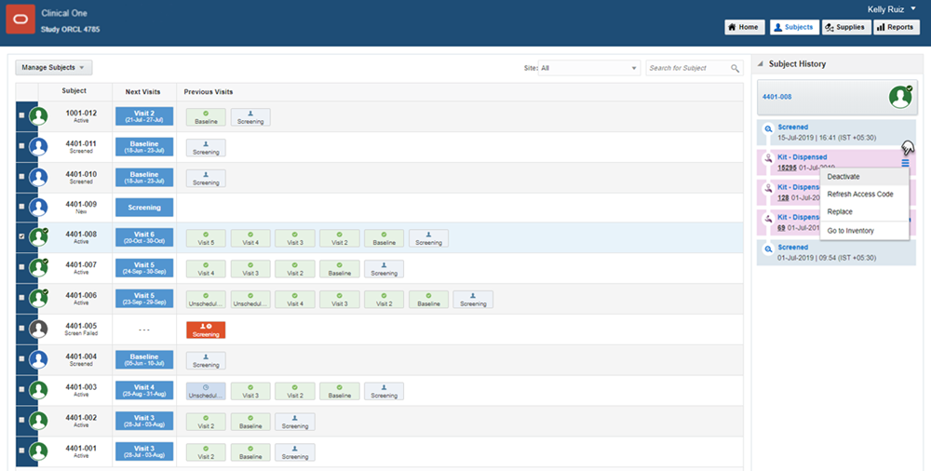This screenshot has height=471, width=931.
Task: Click the magnifier icon beside 01-Jul-2019 Screened entry
Action: pyautogui.click(x=768, y=249)
